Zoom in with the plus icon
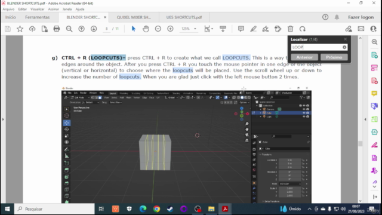The height and width of the screenshot is (215, 382). tap(170, 29)
